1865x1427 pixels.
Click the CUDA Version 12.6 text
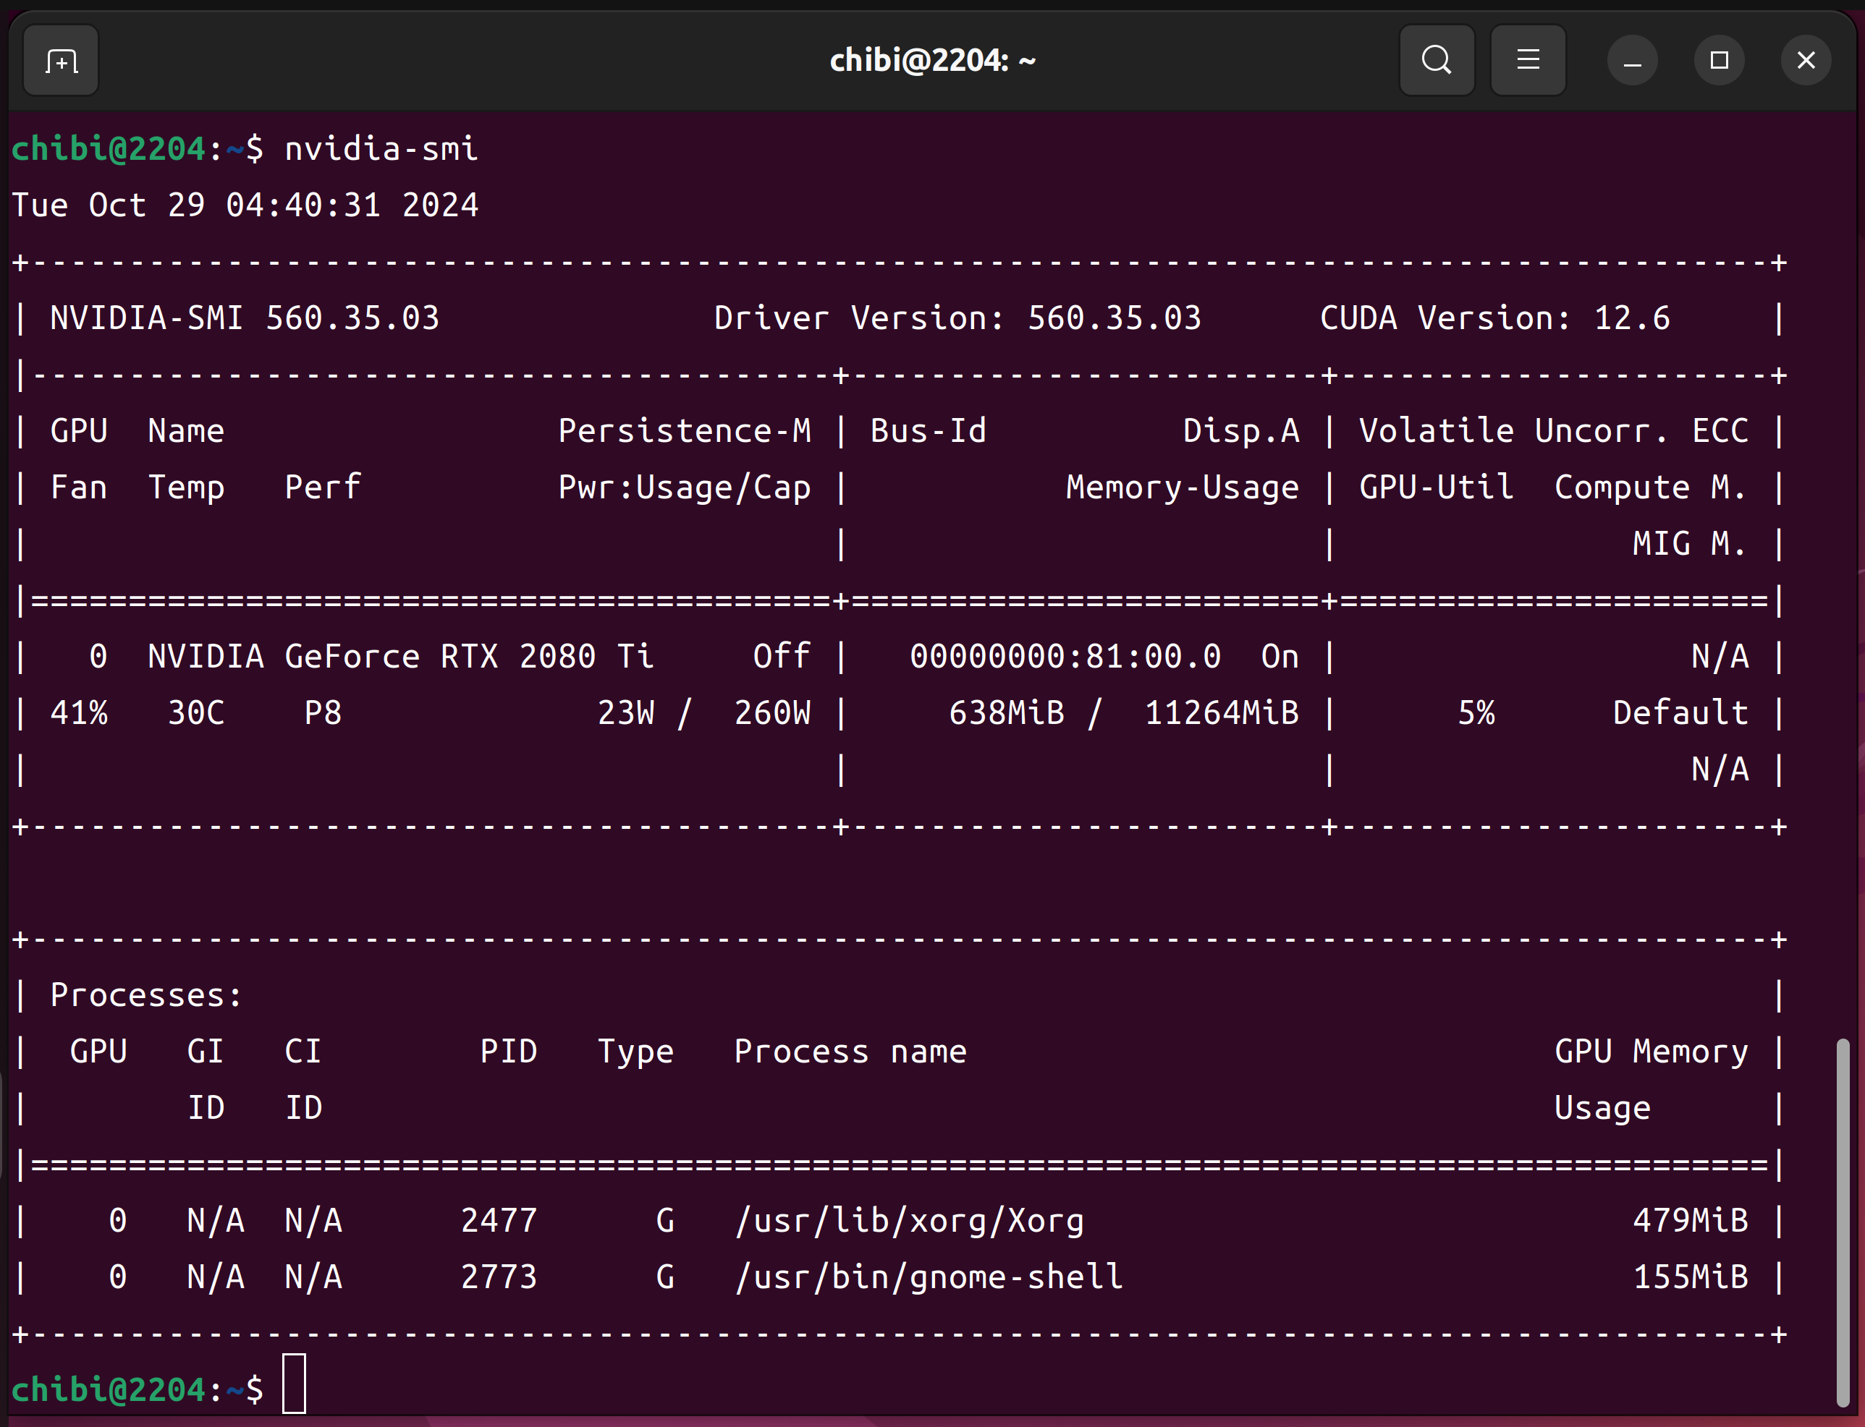point(1494,318)
